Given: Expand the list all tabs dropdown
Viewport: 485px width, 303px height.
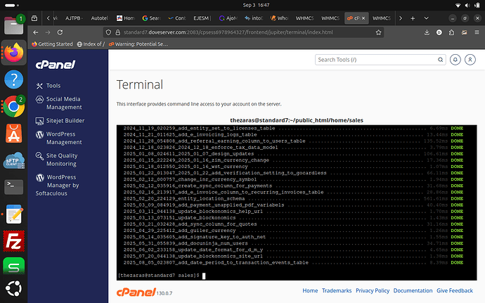Looking at the screenshot, I should click(426, 18).
